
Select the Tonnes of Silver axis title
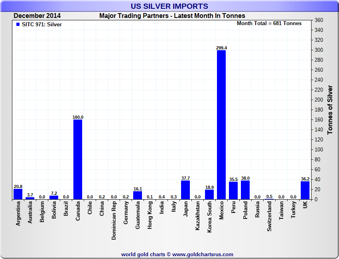click(330, 110)
